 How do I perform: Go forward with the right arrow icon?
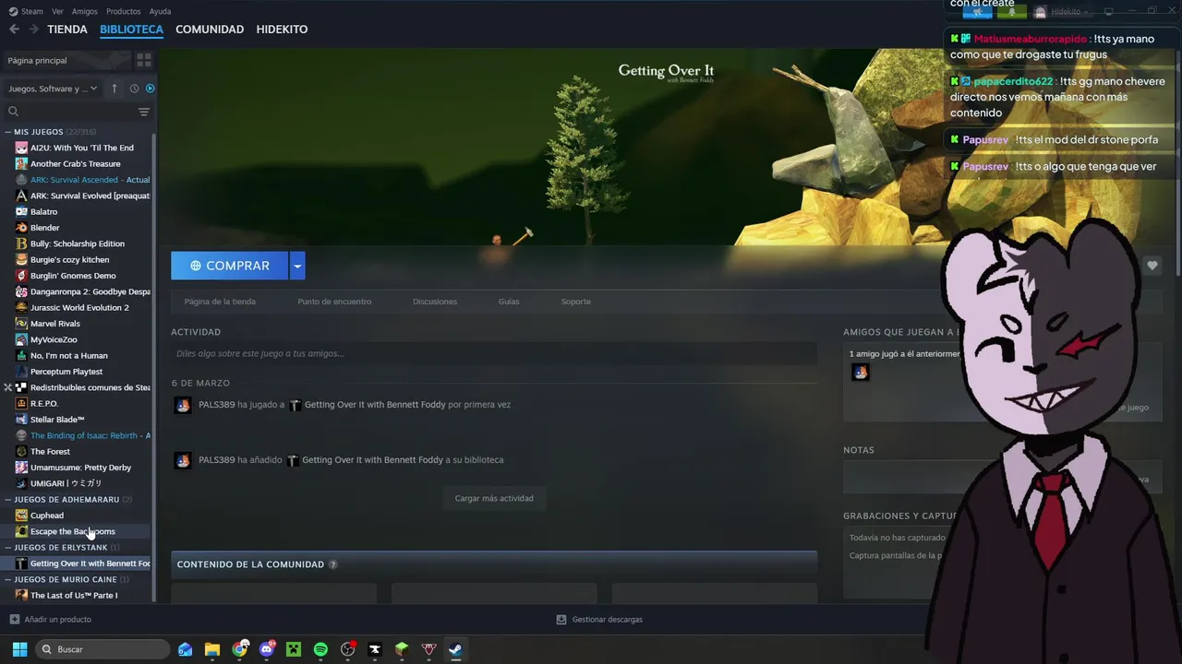click(33, 30)
